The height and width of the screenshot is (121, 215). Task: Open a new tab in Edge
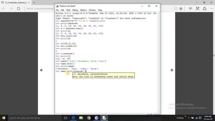click(x=34, y=2)
